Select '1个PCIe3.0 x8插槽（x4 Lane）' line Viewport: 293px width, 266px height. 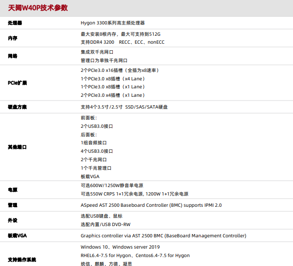[x=113, y=79]
